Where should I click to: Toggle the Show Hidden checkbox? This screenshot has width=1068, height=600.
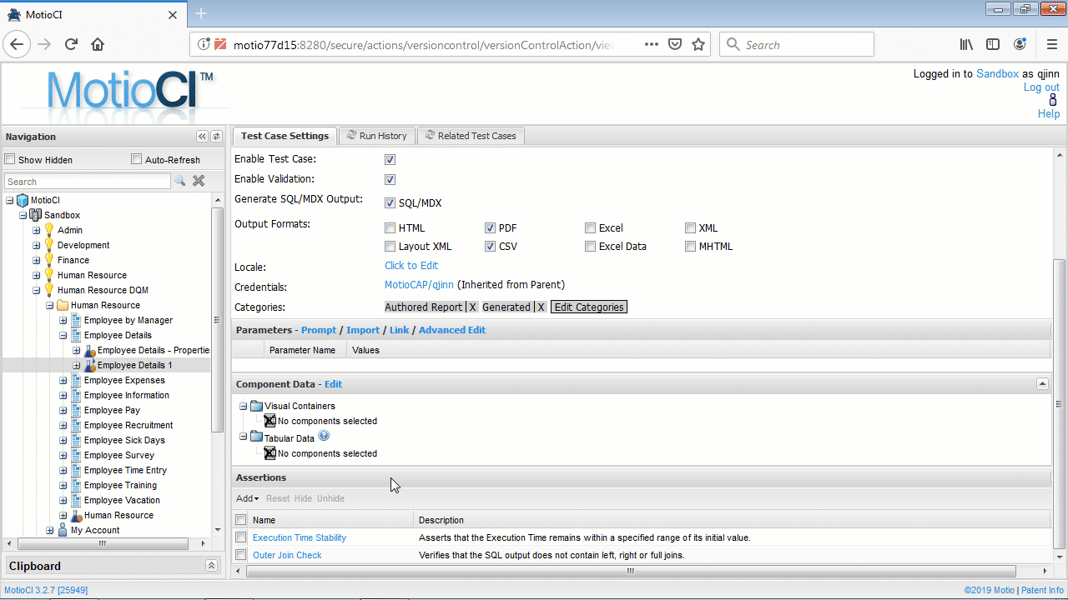[x=10, y=159]
